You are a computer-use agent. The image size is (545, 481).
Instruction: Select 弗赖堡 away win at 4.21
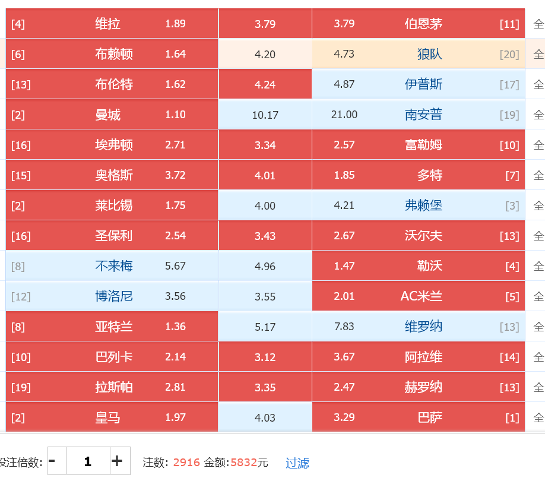coord(419,205)
